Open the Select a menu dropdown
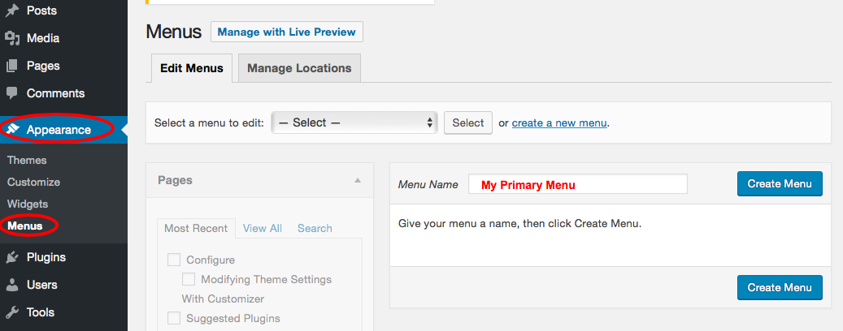This screenshot has width=843, height=331. 354,123
